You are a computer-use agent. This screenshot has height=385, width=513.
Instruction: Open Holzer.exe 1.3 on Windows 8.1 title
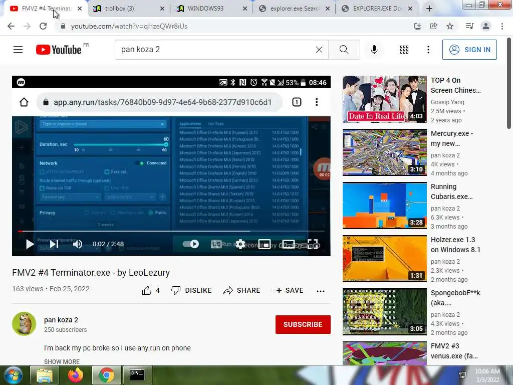[x=455, y=245]
